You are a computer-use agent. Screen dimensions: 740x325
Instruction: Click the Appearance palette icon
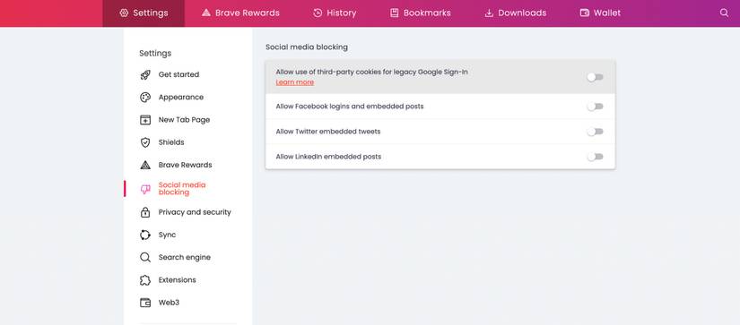(x=145, y=98)
